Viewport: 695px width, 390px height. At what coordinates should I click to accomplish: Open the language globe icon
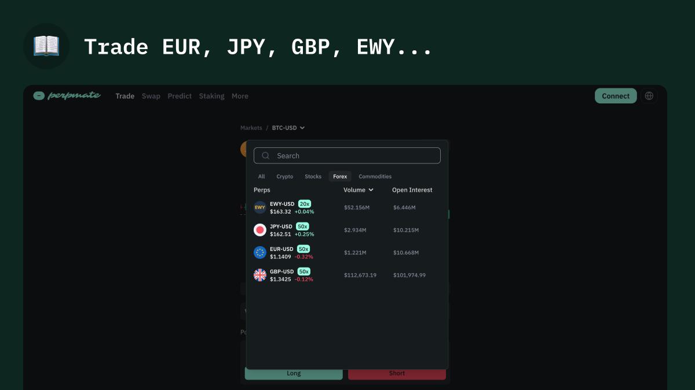649,96
